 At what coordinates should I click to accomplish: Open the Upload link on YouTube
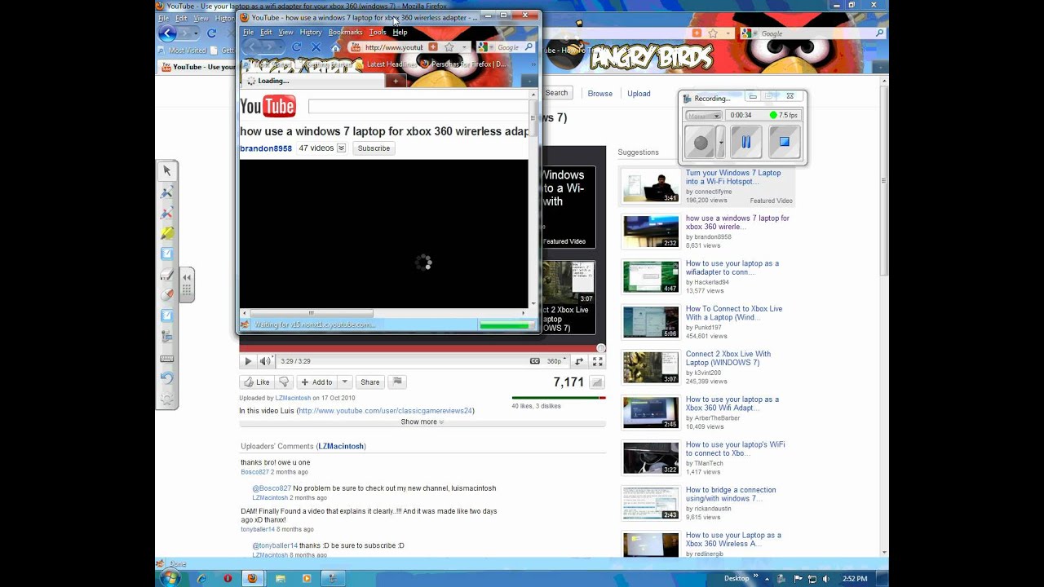point(639,94)
